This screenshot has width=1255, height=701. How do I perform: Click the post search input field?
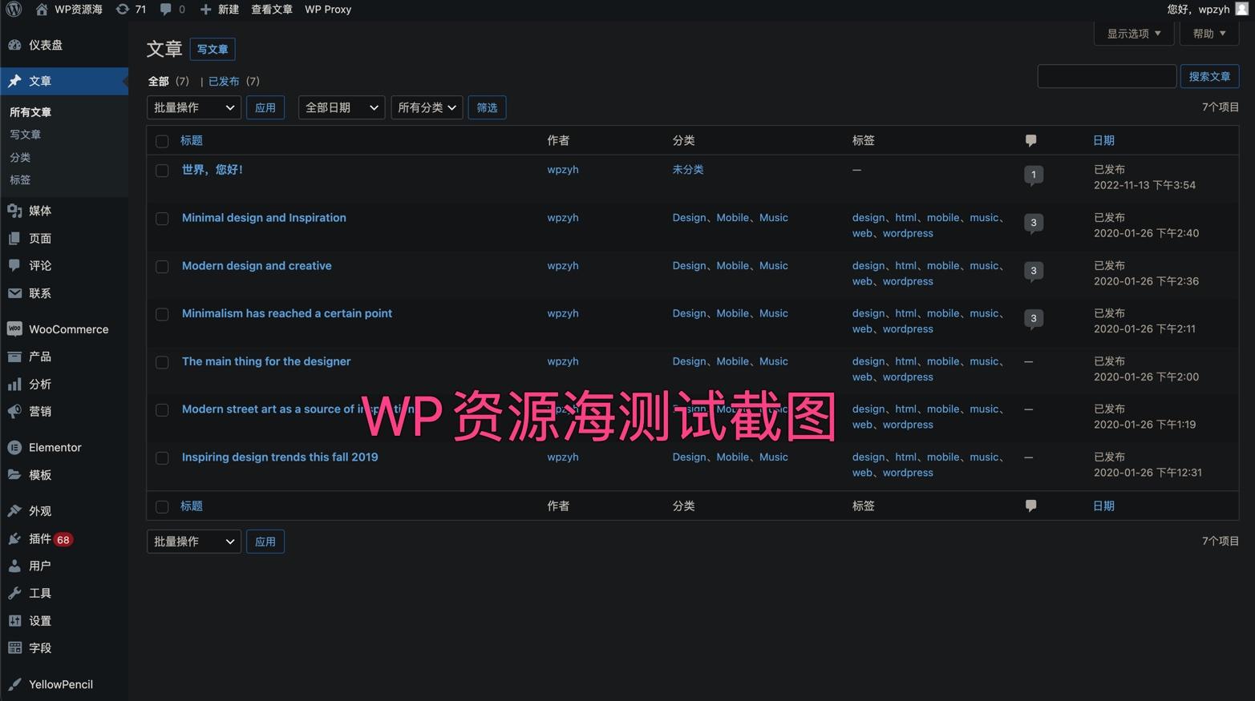1107,76
